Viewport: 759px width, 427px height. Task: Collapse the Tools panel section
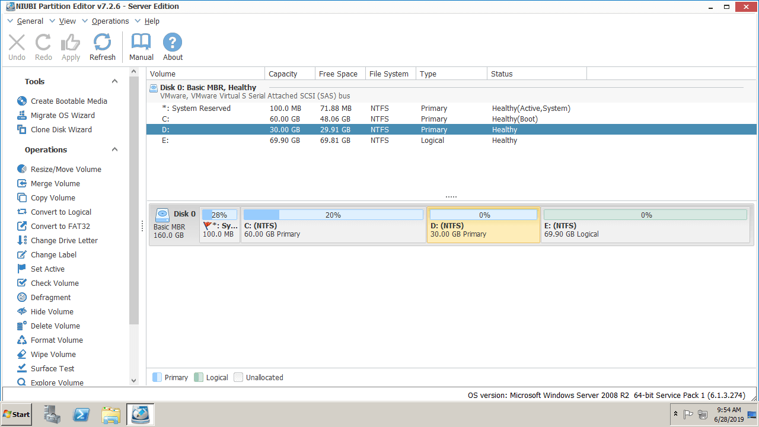click(115, 82)
